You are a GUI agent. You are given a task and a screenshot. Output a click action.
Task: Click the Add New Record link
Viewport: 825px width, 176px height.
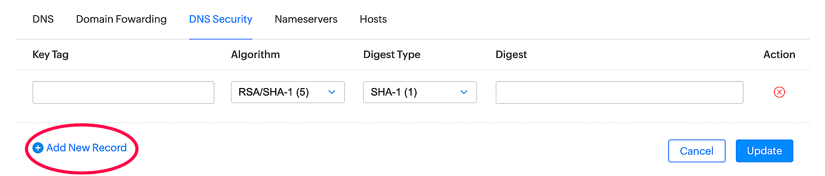coord(80,148)
